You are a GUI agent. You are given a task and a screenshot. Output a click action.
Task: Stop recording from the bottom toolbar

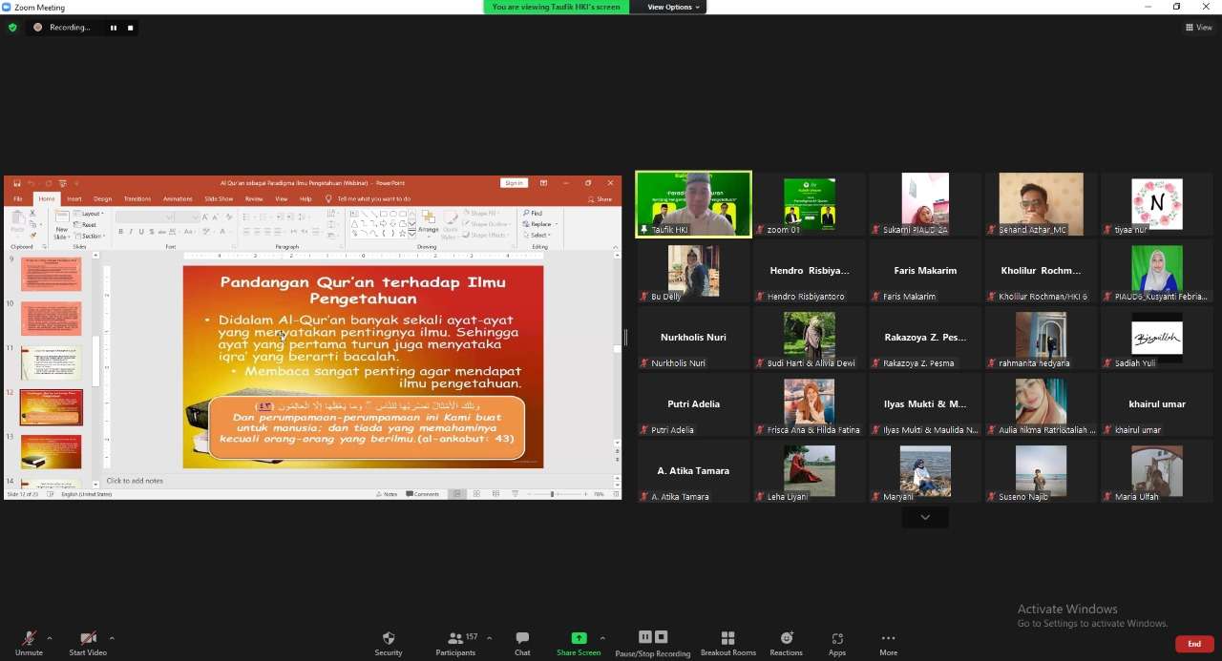(661, 637)
